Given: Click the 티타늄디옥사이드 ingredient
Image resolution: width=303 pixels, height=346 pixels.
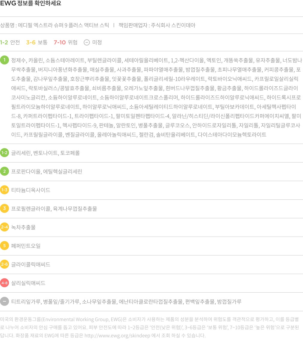Looking at the screenshot, I should point(31,190).
